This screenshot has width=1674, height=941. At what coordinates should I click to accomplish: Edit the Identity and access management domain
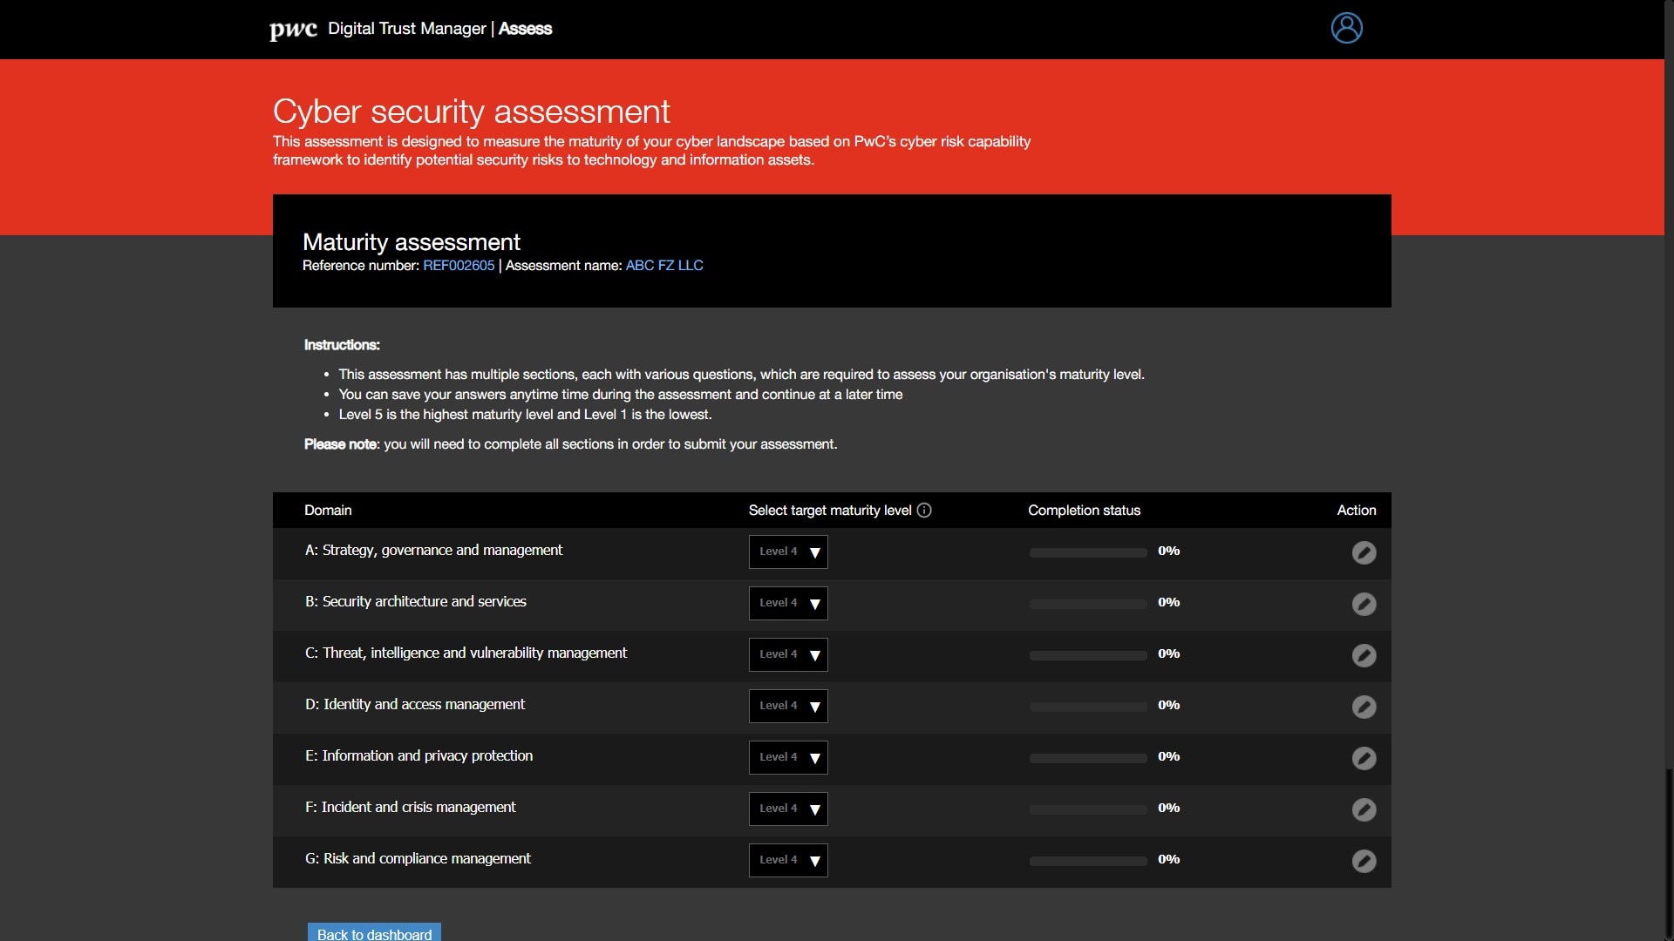pos(1364,707)
